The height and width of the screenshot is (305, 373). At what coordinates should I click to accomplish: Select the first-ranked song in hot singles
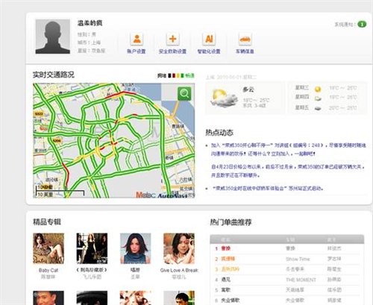287,248
